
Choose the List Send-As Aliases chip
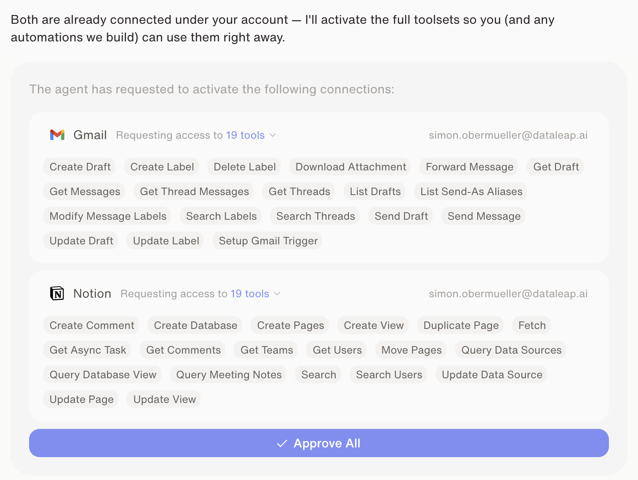click(x=471, y=192)
